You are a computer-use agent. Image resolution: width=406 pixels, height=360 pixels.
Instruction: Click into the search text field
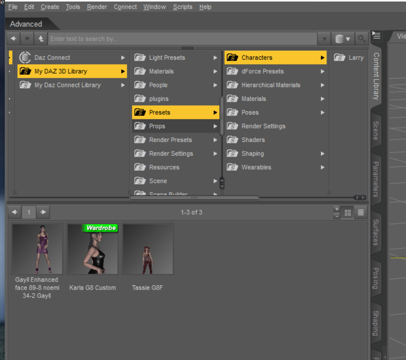(182, 39)
